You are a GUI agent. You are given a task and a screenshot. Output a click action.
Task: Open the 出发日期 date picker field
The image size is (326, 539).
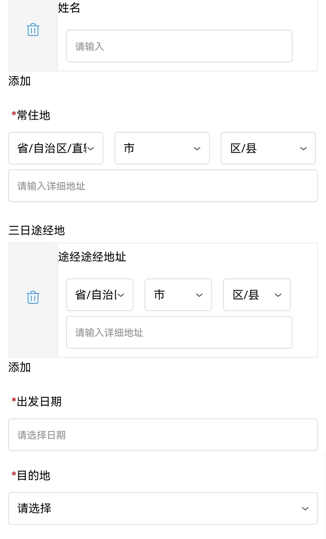pos(163,434)
